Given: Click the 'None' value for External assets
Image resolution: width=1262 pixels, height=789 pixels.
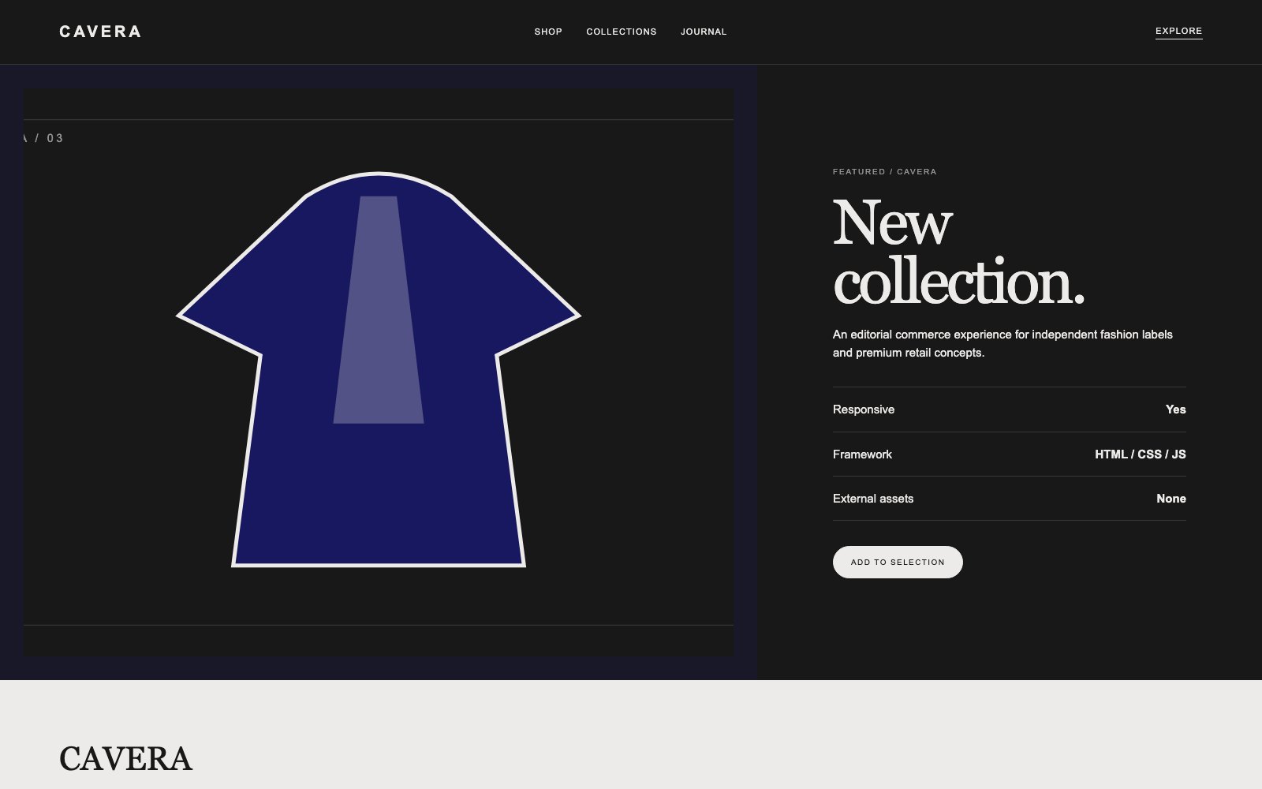Looking at the screenshot, I should pyautogui.click(x=1171, y=499).
